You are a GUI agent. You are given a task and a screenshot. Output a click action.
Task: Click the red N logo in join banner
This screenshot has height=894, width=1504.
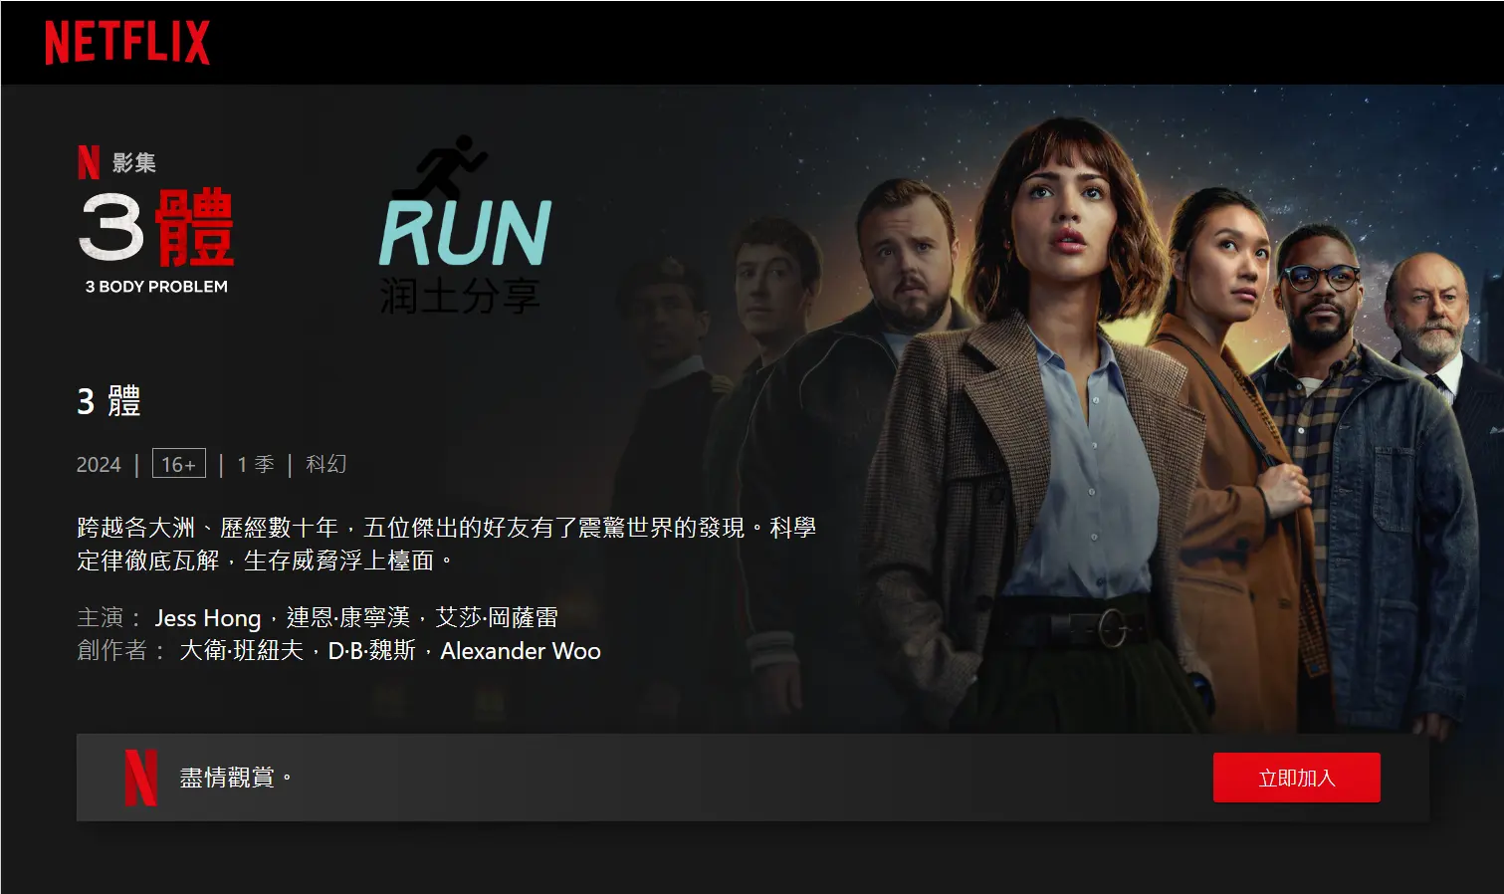click(140, 778)
